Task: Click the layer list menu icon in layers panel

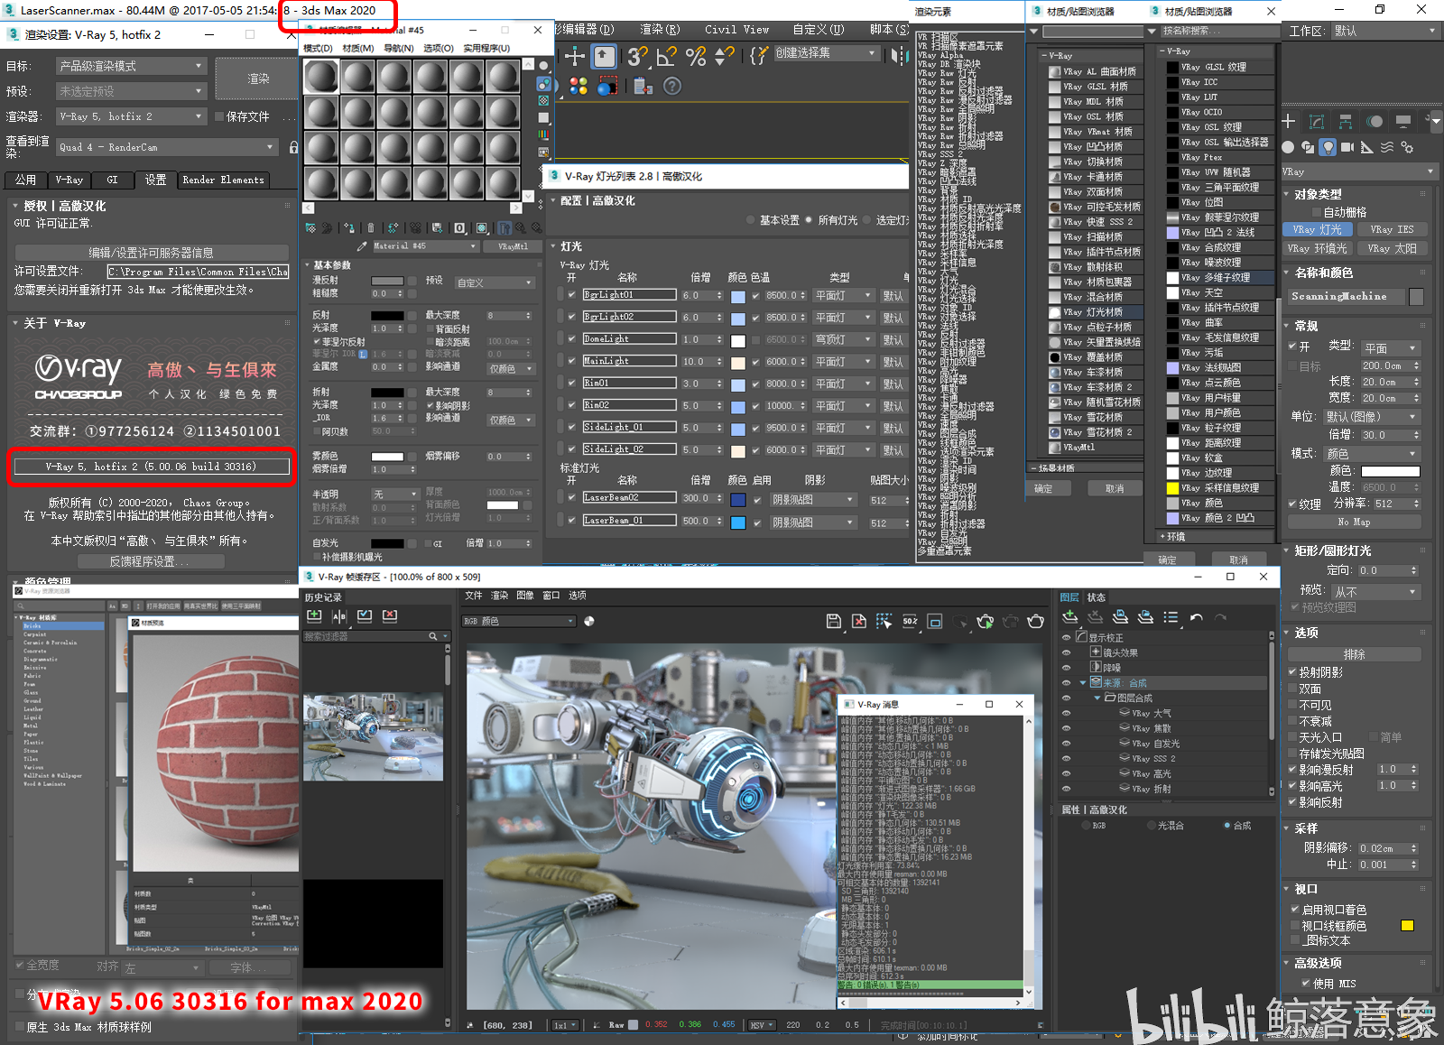Action: pos(1171,617)
